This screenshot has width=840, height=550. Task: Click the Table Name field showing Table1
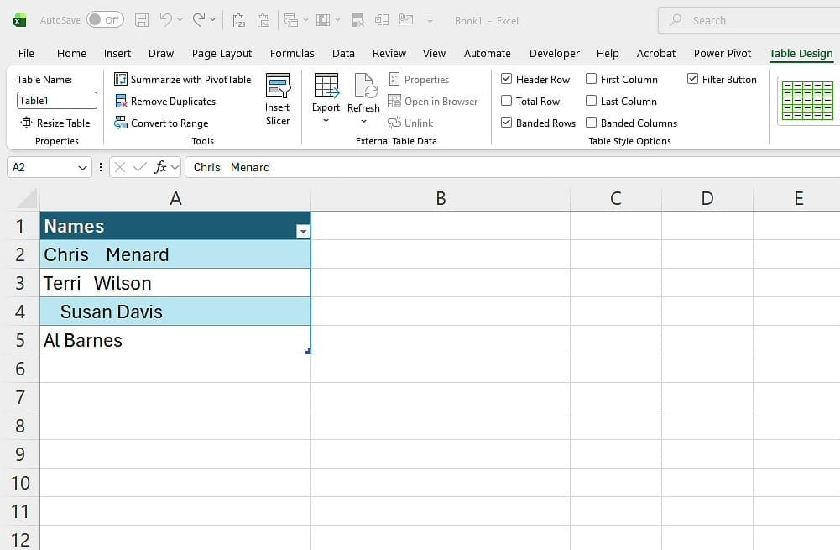(55, 100)
